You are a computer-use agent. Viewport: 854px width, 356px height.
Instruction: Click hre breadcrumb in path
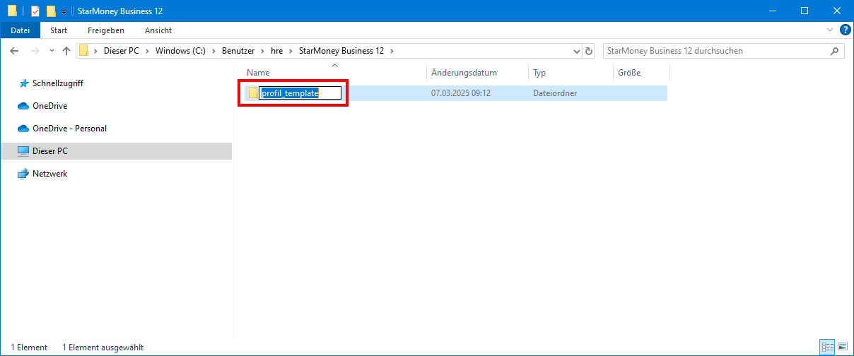point(277,51)
